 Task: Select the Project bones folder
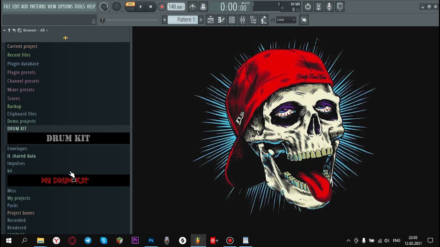click(x=21, y=213)
